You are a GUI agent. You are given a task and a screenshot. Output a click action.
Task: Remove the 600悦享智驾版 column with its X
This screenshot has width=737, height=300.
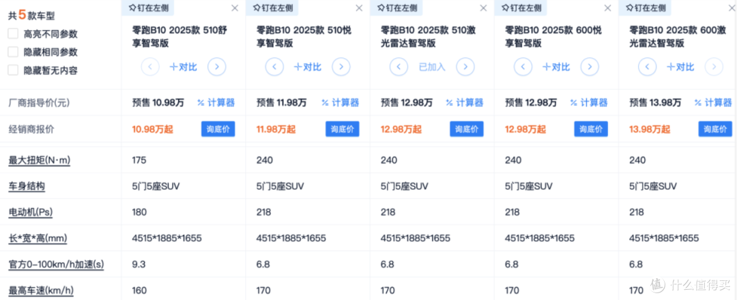[x=607, y=8]
